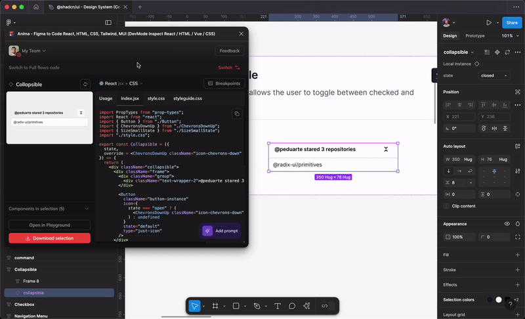
Task: Align horizontal centers
Action: point(459,105)
